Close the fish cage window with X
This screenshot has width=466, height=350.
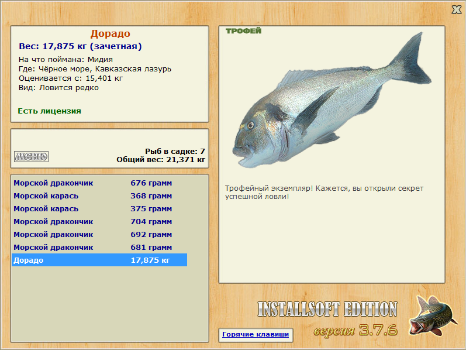[456, 10]
